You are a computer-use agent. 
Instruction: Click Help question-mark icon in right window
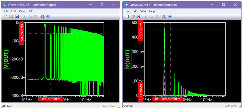(170, 16)
